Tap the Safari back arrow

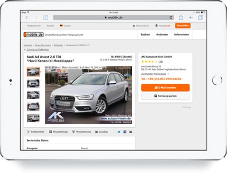click(27, 18)
